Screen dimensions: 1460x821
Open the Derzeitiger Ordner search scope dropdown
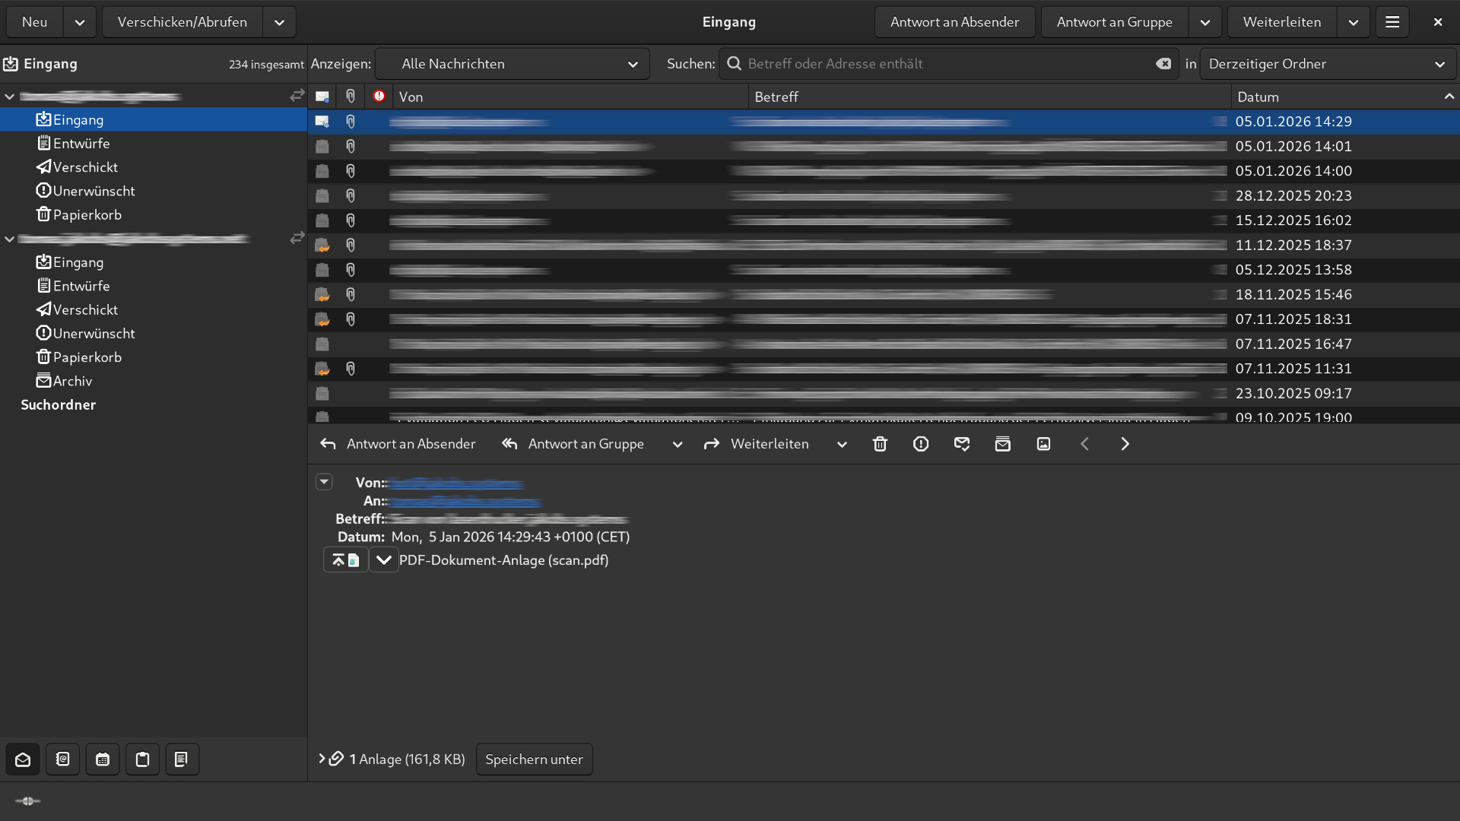(1327, 64)
